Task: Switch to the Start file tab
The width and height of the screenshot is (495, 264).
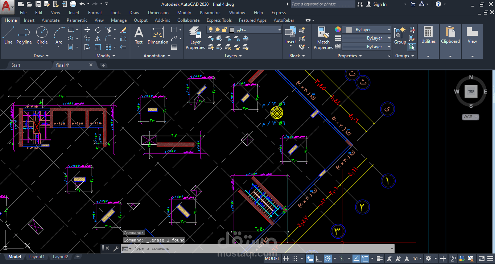Action: pos(16,65)
